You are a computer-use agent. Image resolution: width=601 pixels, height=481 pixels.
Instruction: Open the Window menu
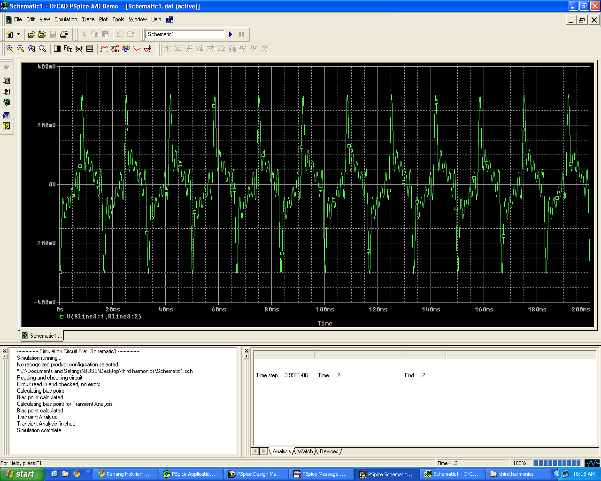coord(138,19)
